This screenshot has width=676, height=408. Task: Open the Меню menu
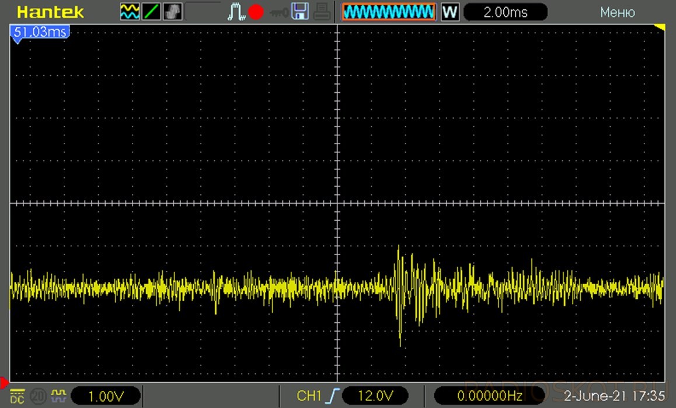(x=617, y=12)
